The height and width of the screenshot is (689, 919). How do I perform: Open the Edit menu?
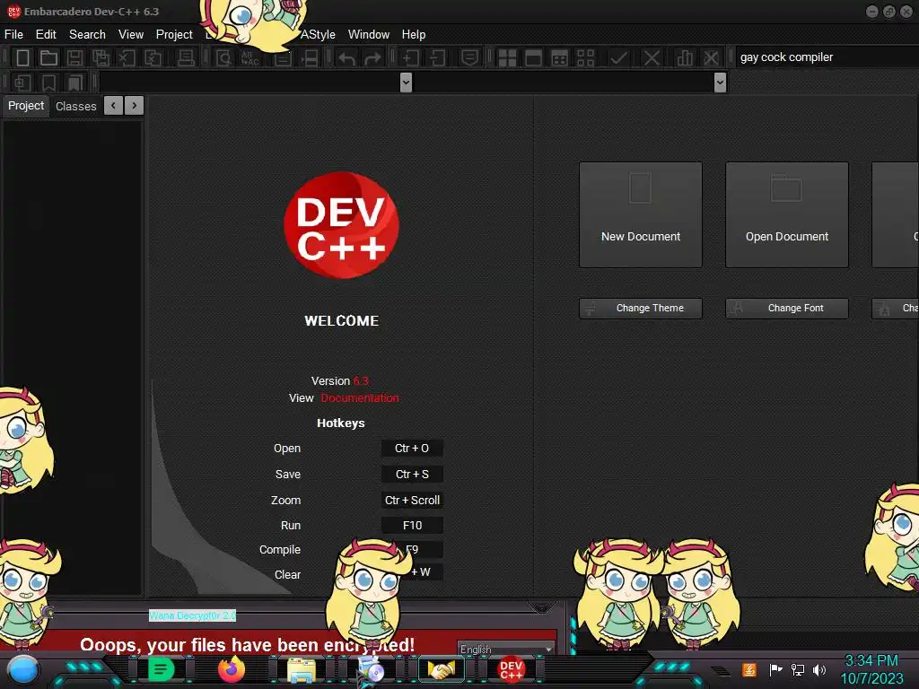click(46, 35)
